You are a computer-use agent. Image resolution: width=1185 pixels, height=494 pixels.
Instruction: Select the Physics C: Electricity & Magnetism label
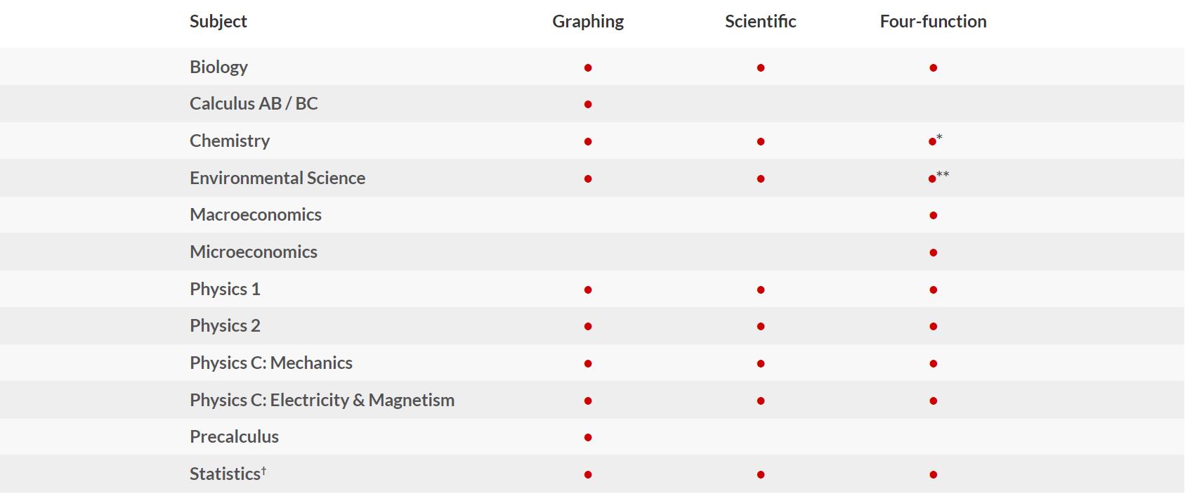[x=322, y=401]
